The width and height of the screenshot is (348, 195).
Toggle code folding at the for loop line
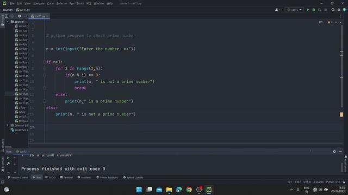(45, 69)
